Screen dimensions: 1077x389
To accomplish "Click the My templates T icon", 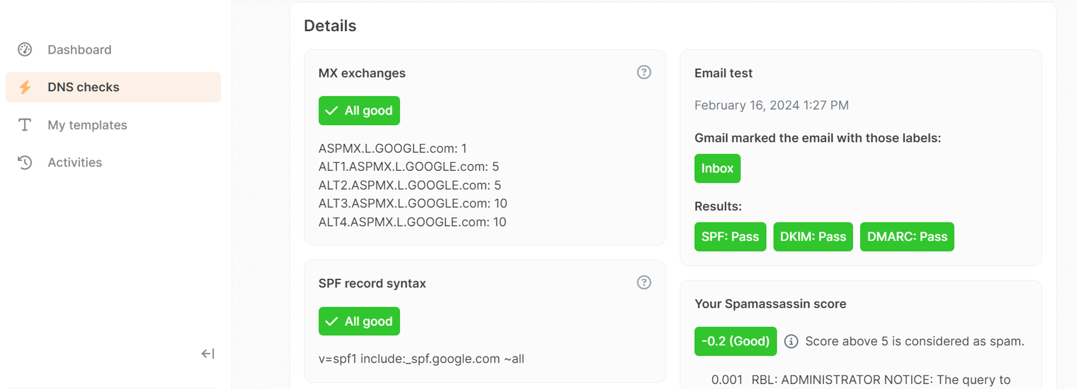I will pos(25,125).
